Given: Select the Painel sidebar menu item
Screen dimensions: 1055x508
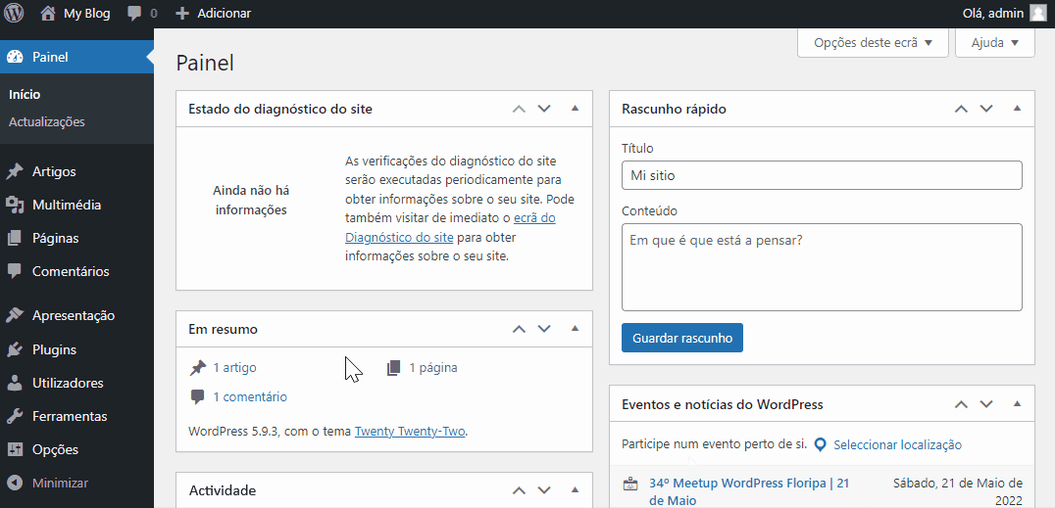Looking at the screenshot, I should pos(76,57).
